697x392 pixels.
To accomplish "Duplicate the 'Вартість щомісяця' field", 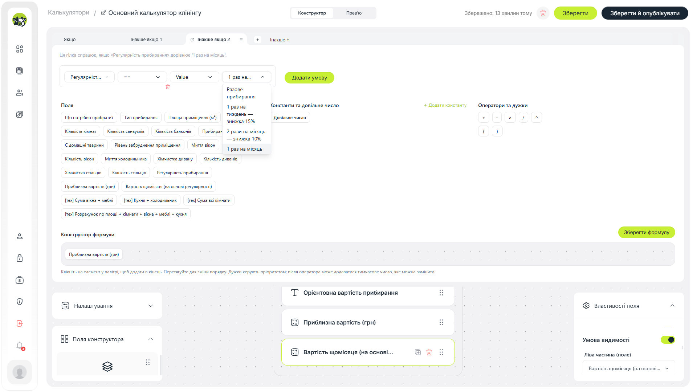I will click(x=418, y=352).
